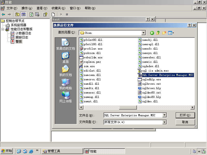Viewport: 207px width, 155px height.
Task: Click the Forward arrow in the MMC toolbar
Action: pos(9,14)
